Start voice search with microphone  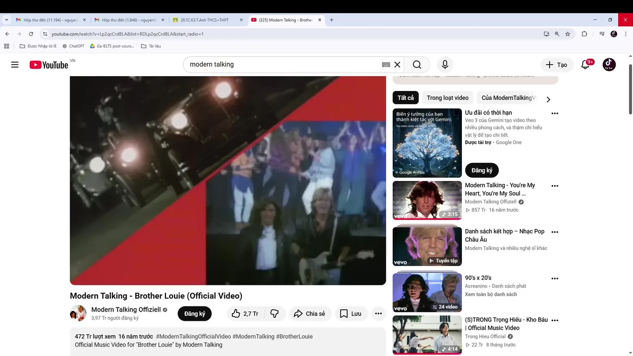(x=445, y=65)
